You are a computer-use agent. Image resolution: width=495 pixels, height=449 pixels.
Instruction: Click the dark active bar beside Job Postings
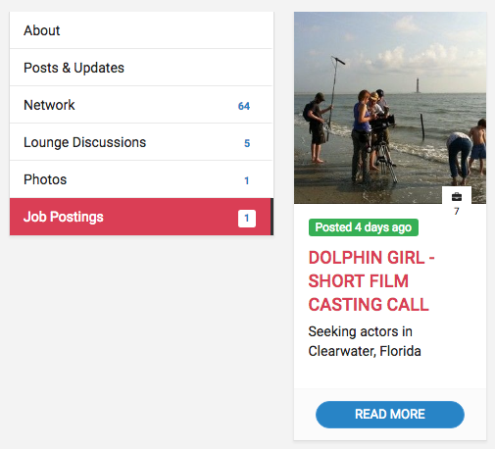click(272, 217)
